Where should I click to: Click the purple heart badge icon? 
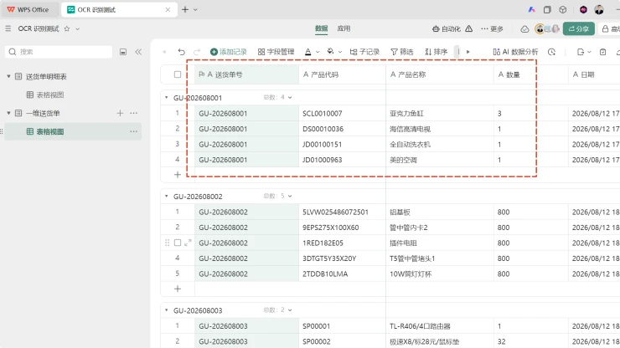[x=583, y=9]
